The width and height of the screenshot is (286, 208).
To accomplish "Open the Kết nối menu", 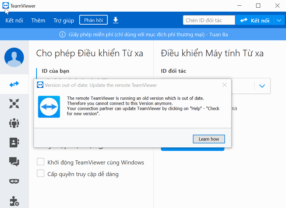I will (x=14, y=20).
